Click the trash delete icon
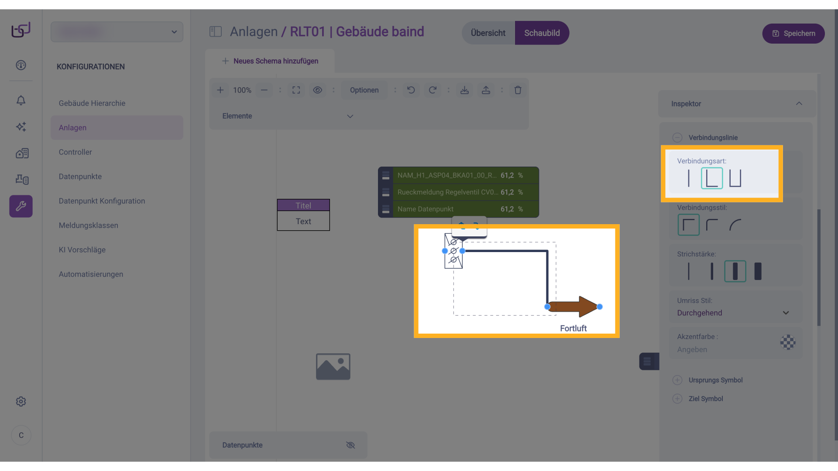The width and height of the screenshot is (838, 471). click(518, 90)
